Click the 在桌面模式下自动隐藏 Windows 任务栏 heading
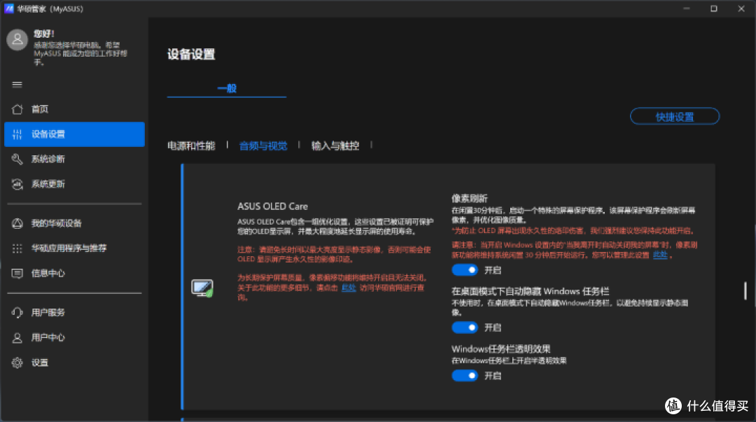 pyautogui.click(x=531, y=291)
